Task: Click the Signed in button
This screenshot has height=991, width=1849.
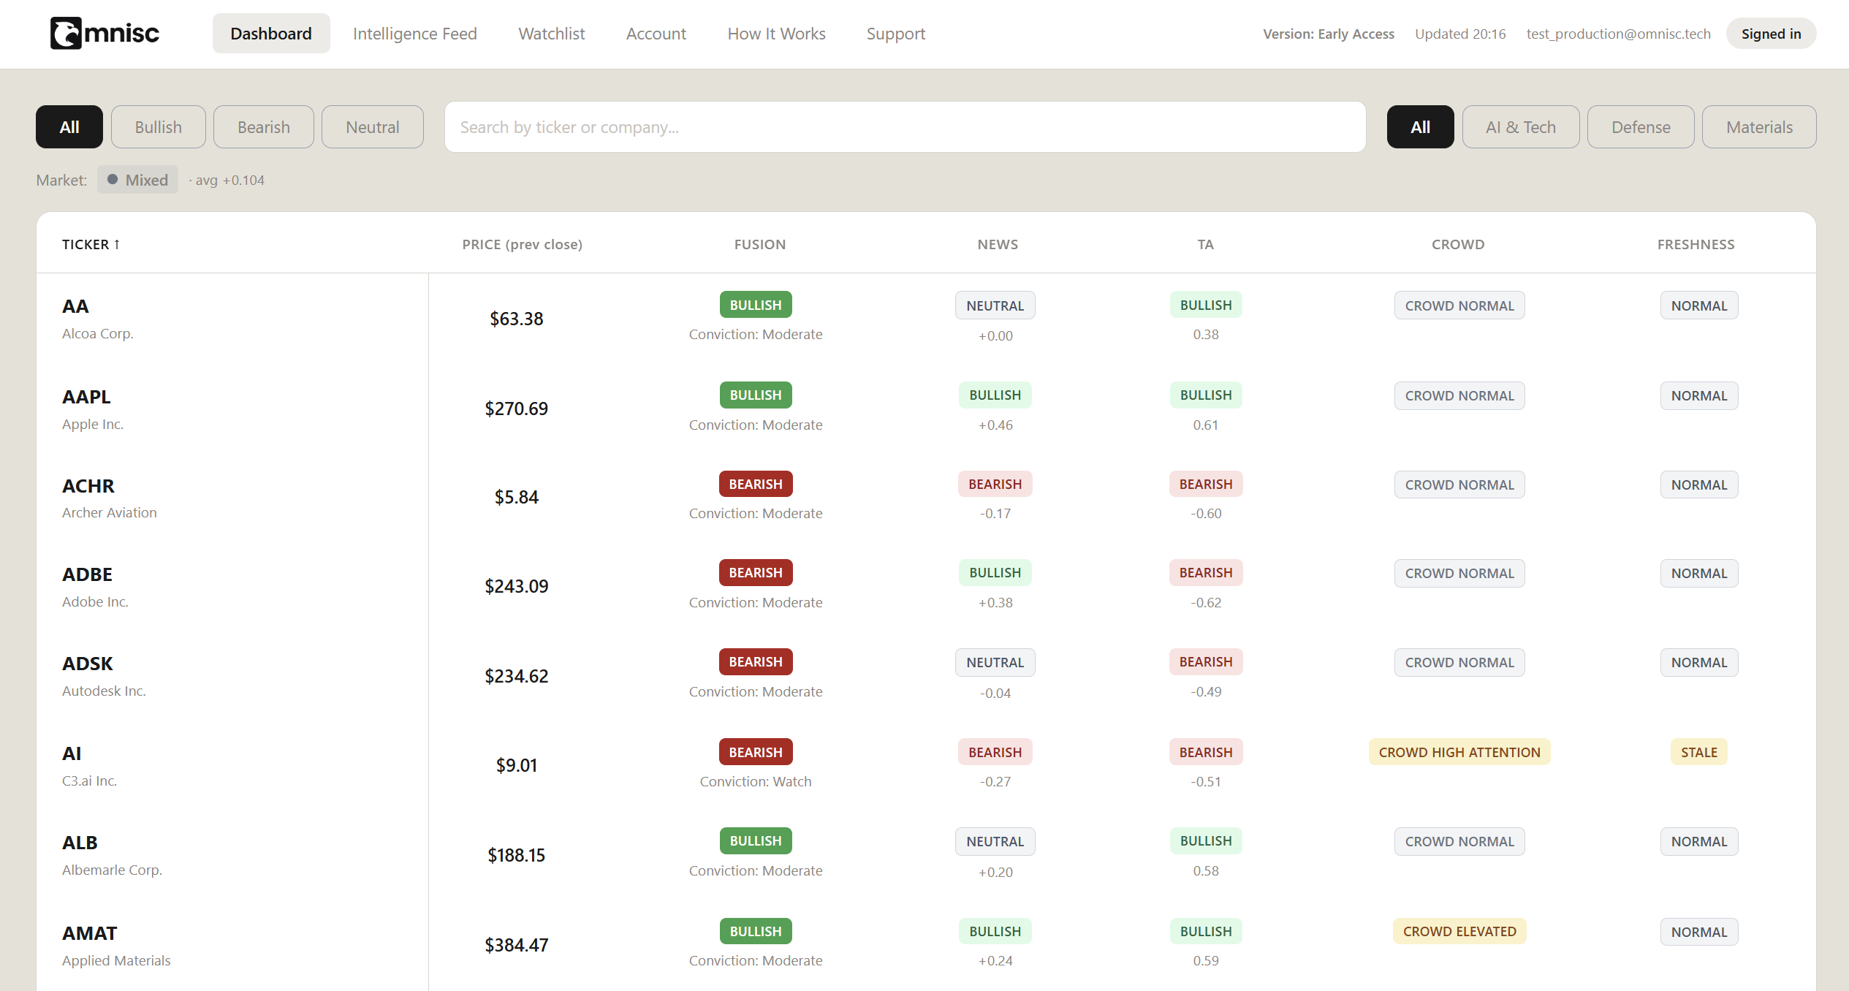Action: 1770,34
